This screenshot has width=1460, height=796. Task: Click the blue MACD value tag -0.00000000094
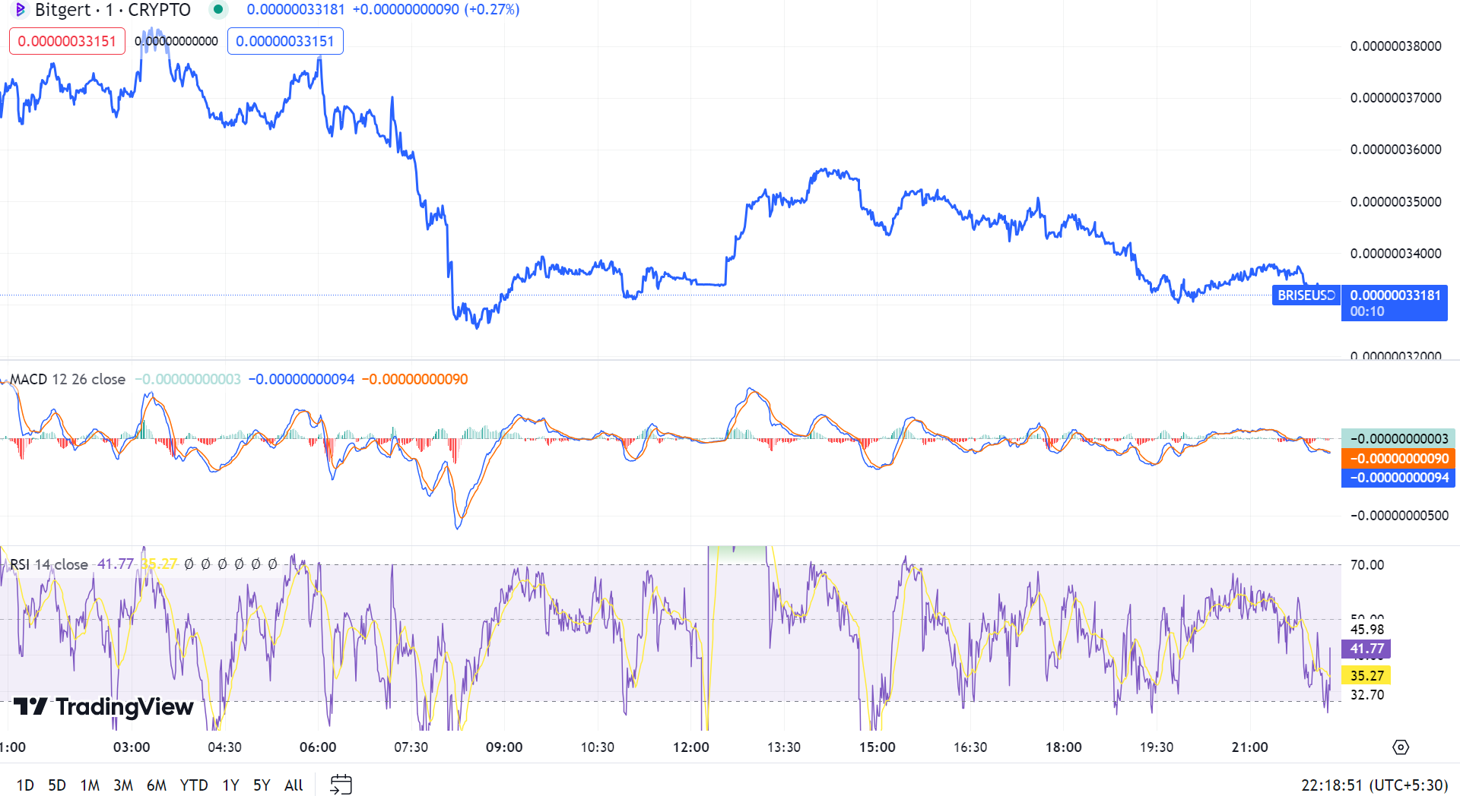click(x=1398, y=478)
